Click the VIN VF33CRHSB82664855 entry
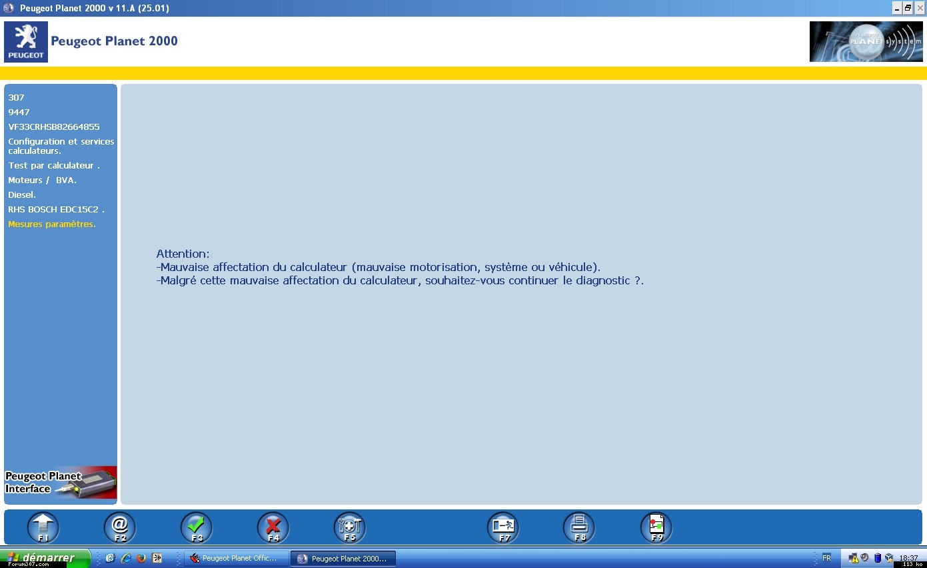This screenshot has width=927, height=568. 54,127
